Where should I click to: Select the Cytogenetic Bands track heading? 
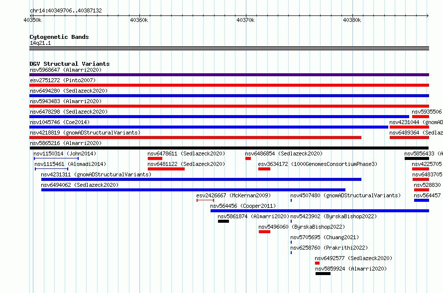[x=59, y=37]
